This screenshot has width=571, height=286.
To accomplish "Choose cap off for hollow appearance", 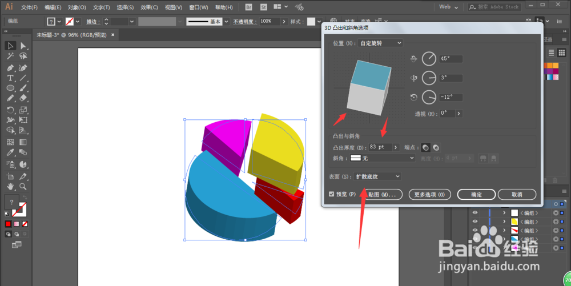I will coord(436,147).
